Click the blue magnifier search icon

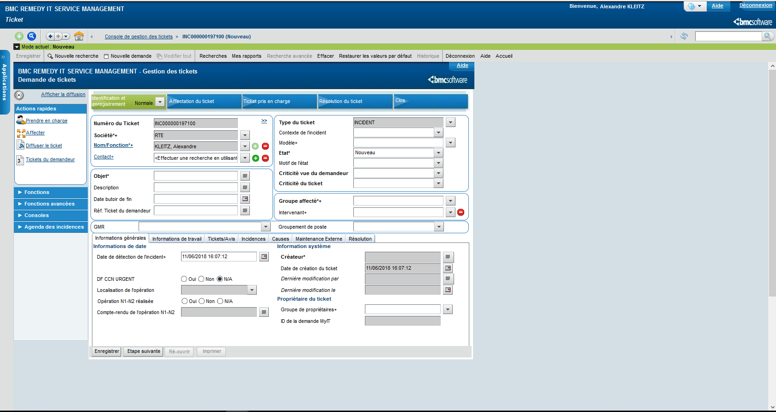click(x=31, y=36)
